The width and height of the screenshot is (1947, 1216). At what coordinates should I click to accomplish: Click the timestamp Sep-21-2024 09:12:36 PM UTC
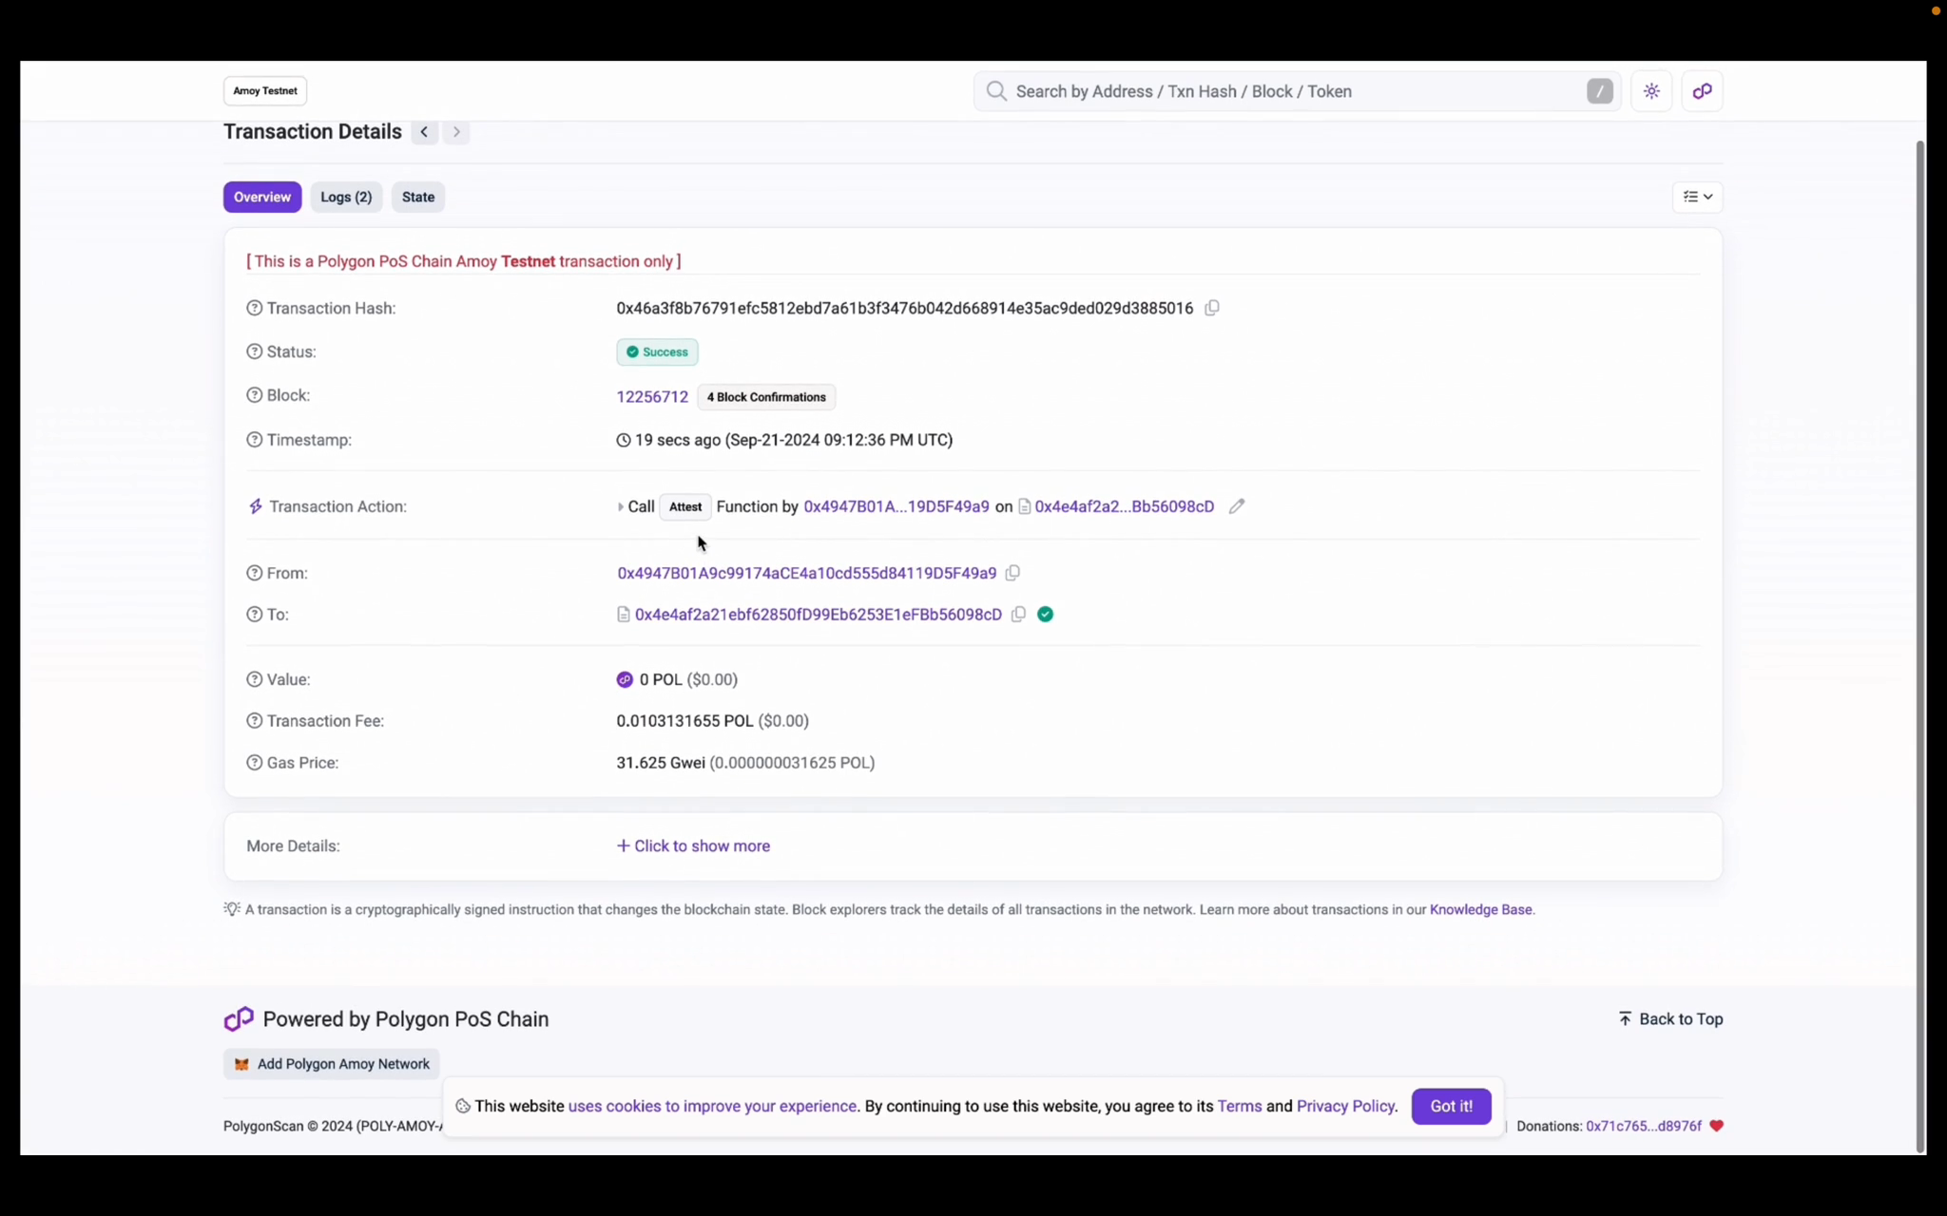coord(839,440)
